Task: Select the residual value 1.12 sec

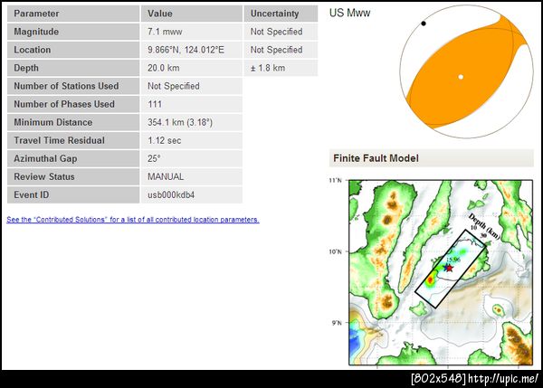Action: 165,140
